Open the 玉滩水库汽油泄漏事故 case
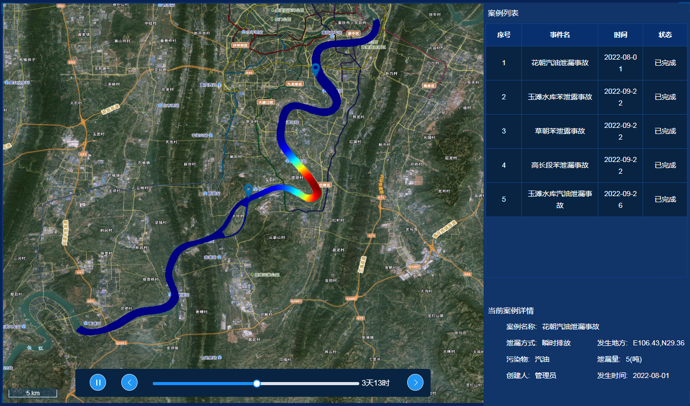Viewport: 690px width, 406px height. click(x=560, y=200)
